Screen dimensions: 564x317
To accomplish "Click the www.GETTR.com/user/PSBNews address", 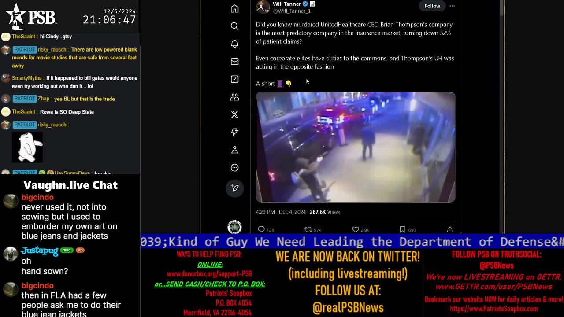I will (493, 287).
